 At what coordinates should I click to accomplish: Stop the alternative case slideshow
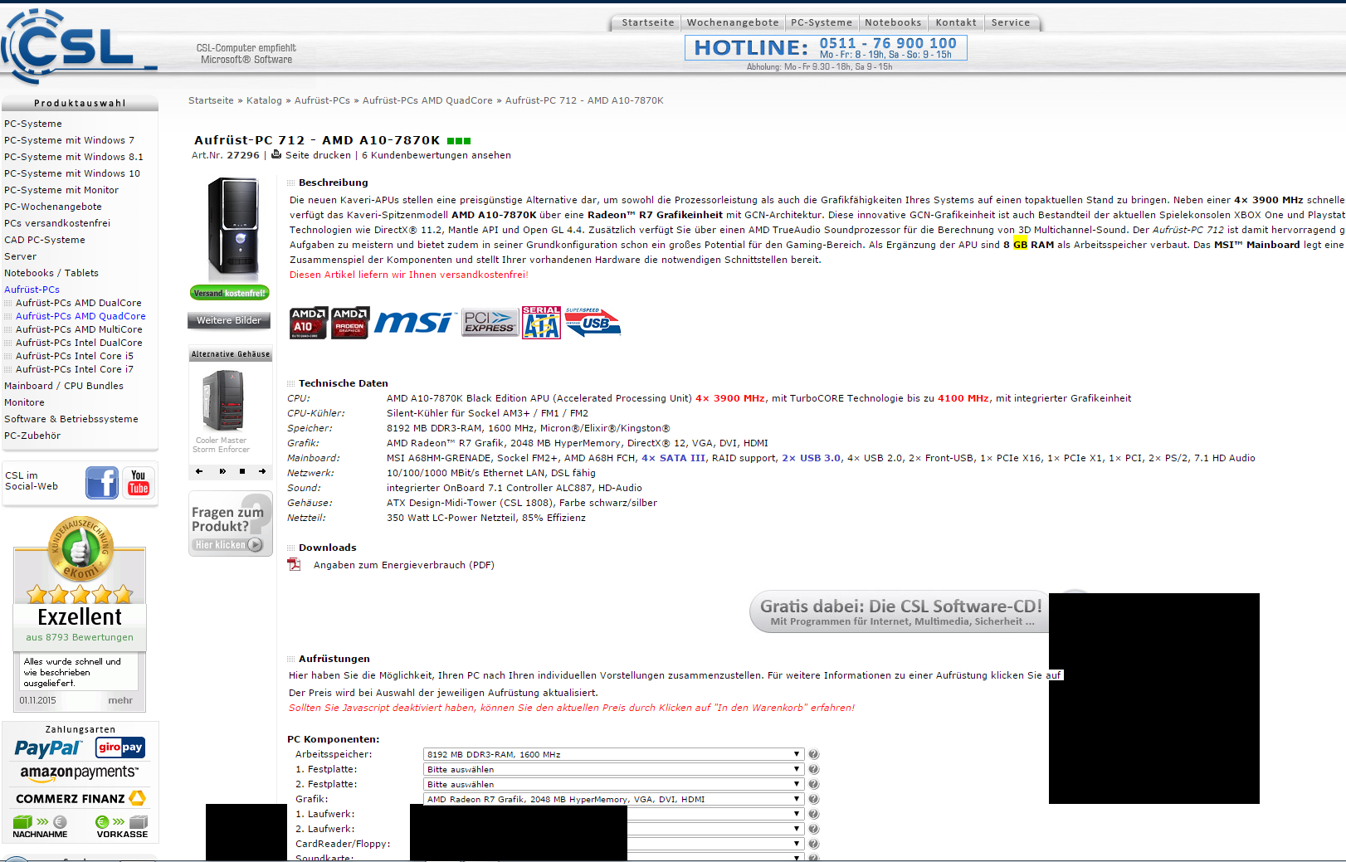point(241,471)
